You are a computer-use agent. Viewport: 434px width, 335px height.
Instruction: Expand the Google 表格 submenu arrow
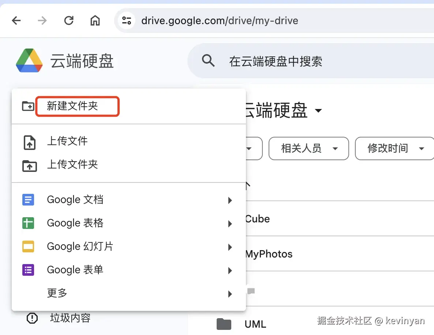click(x=230, y=224)
